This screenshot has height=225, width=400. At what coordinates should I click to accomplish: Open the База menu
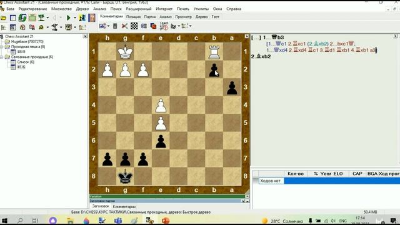(x=10, y=9)
